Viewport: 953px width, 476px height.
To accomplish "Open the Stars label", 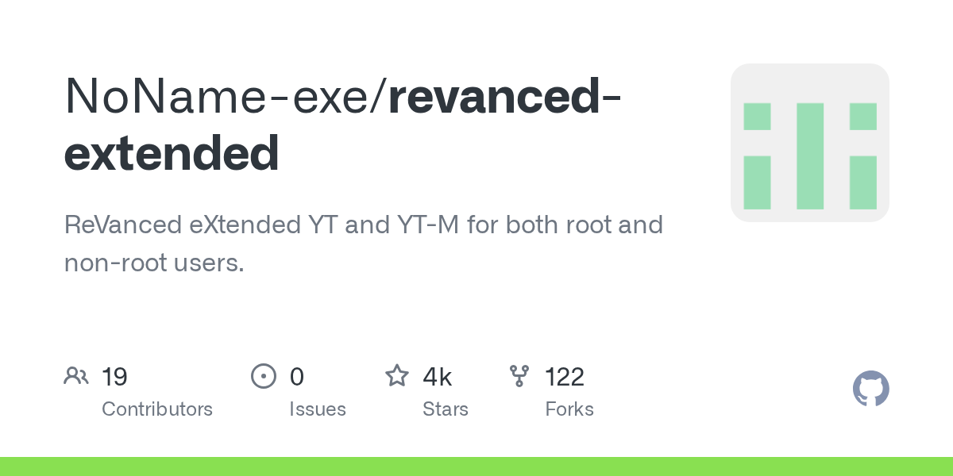I will tap(446, 409).
